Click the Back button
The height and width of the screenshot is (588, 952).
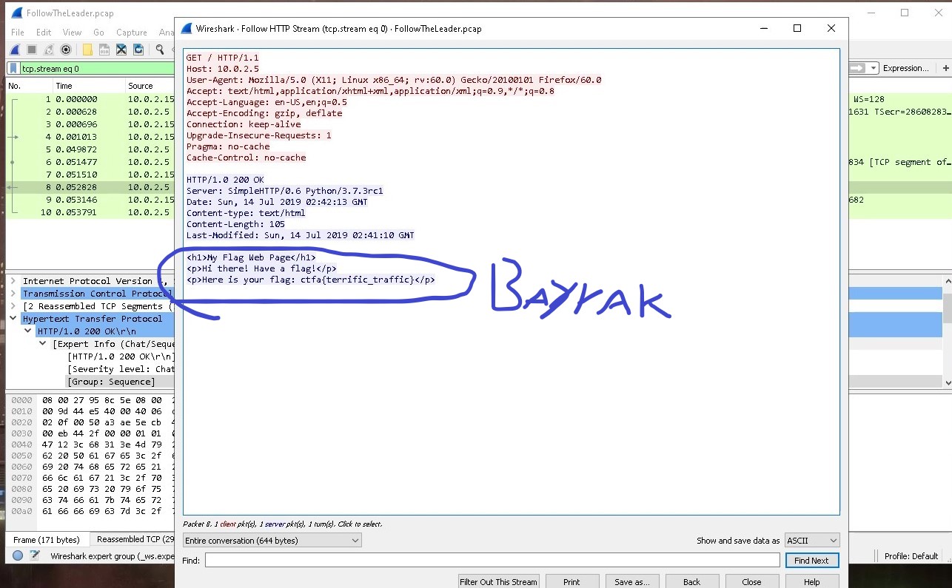tap(692, 581)
